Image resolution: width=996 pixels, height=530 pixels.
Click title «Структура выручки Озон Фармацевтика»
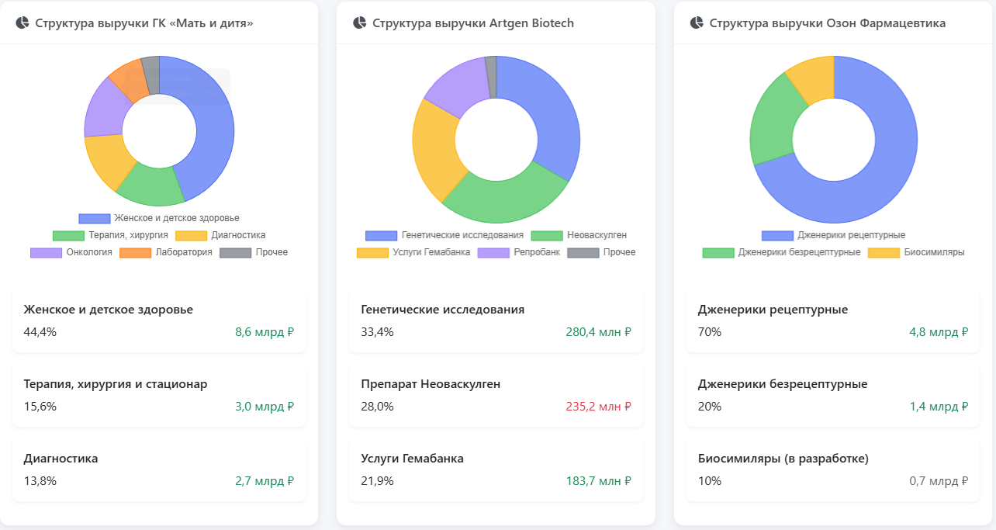tap(828, 23)
